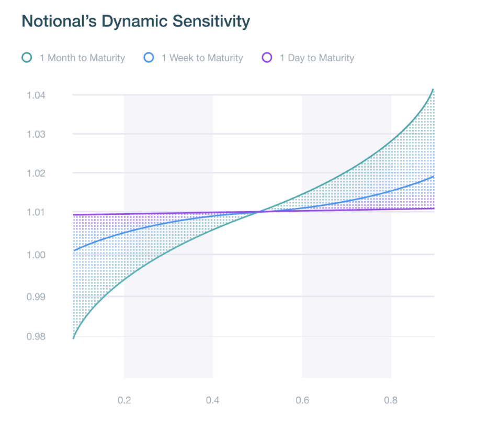This screenshot has width=488, height=438.
Task: Click the 0.99 y-axis label
Action: click(x=36, y=297)
